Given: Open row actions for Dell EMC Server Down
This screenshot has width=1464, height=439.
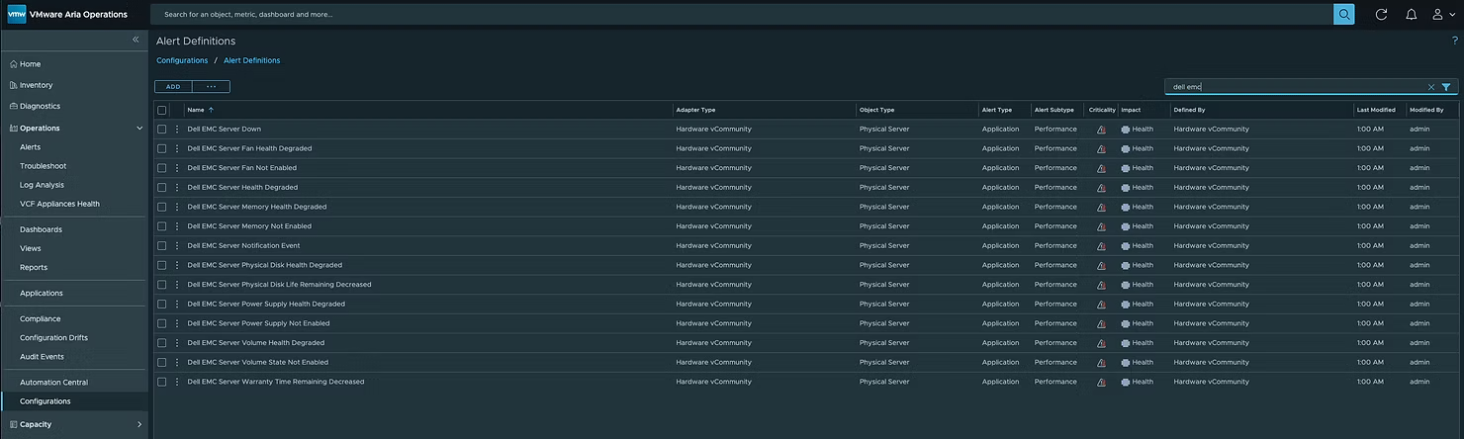Looking at the screenshot, I should pos(177,130).
